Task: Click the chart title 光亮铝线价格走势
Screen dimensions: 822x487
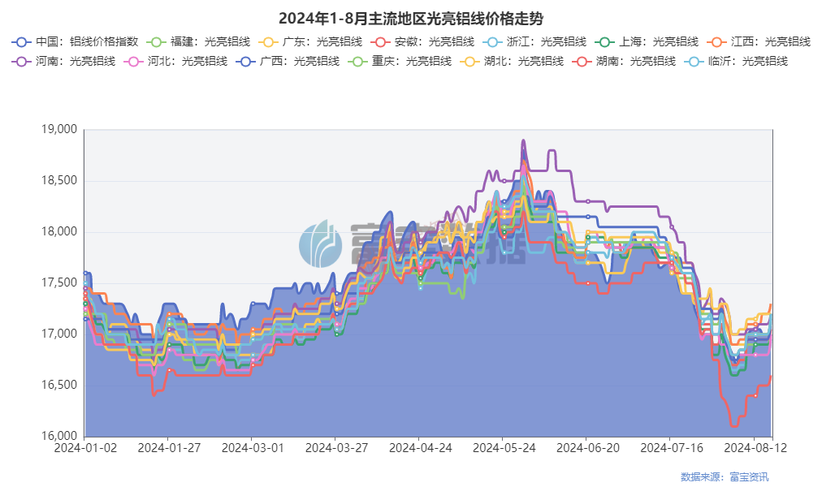Action: 410,18
